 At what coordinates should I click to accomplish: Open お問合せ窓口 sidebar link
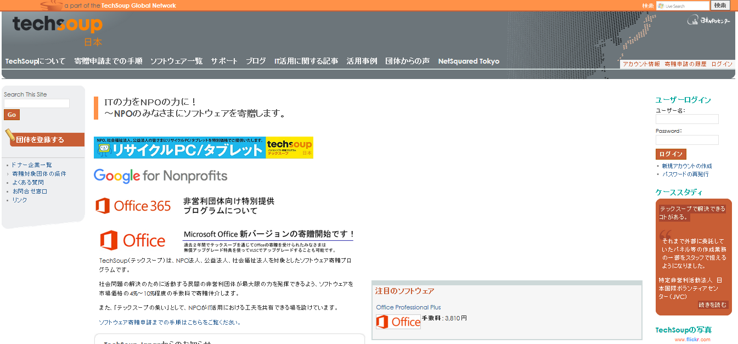click(30, 191)
